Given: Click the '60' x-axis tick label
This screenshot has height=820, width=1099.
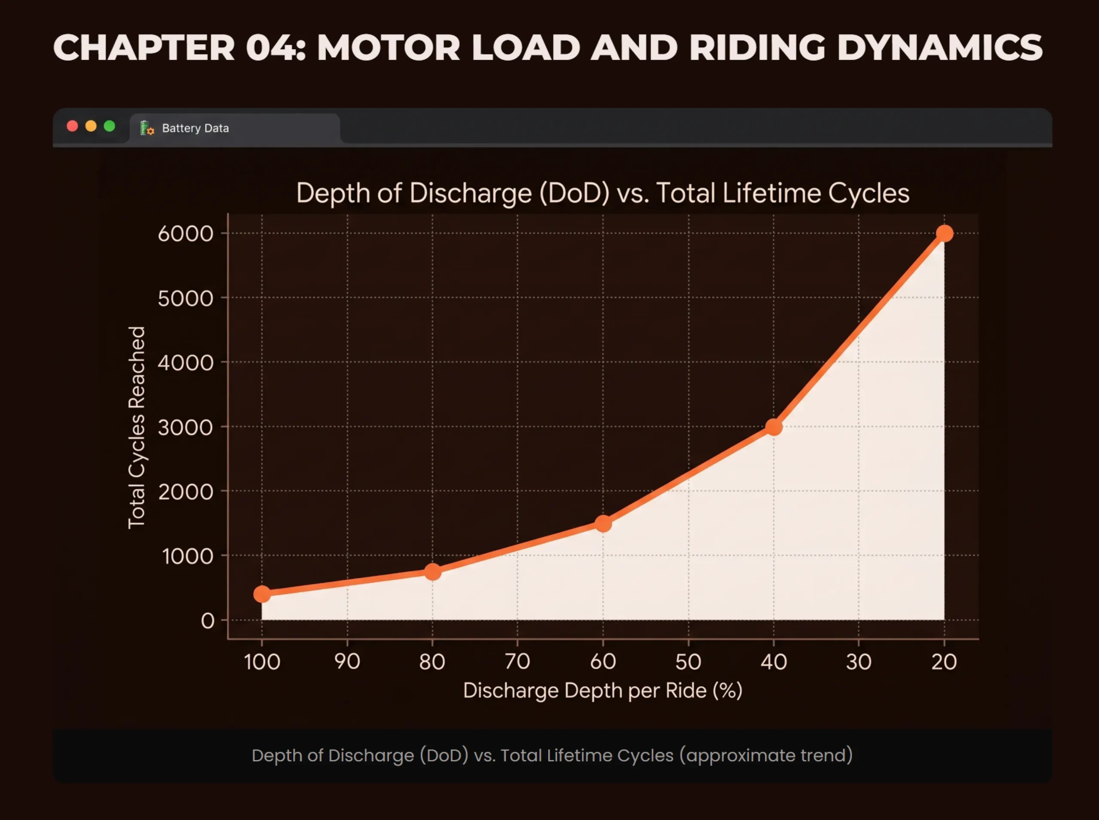Looking at the screenshot, I should (603, 662).
